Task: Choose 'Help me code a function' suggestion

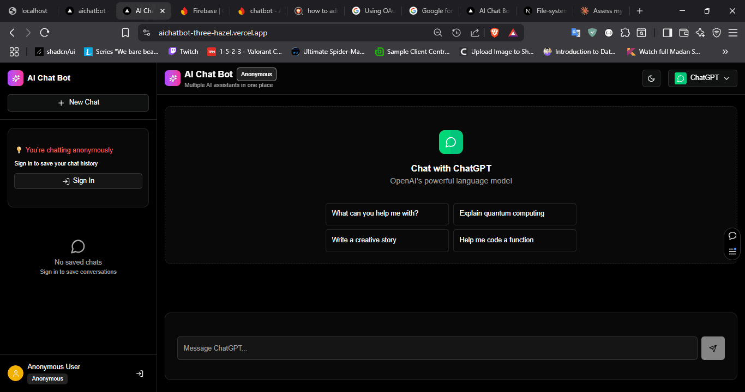Action: point(515,241)
